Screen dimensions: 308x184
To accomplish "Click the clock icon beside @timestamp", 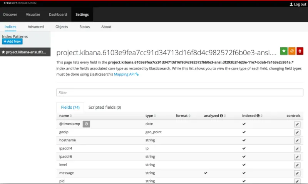I will pos(87,124).
